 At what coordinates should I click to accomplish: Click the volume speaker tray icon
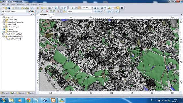pos(166,100)
